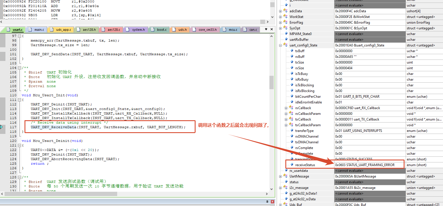The width and height of the screenshot is (443, 206).
Task: Switch to the main.c tab
Action: [36, 30]
